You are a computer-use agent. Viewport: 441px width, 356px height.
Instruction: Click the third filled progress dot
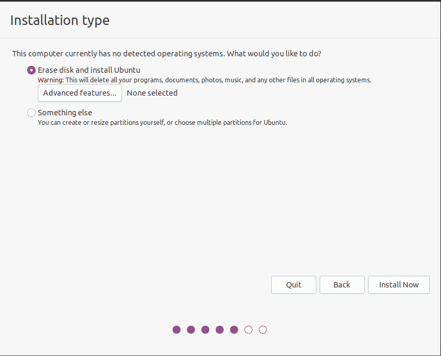click(205, 329)
